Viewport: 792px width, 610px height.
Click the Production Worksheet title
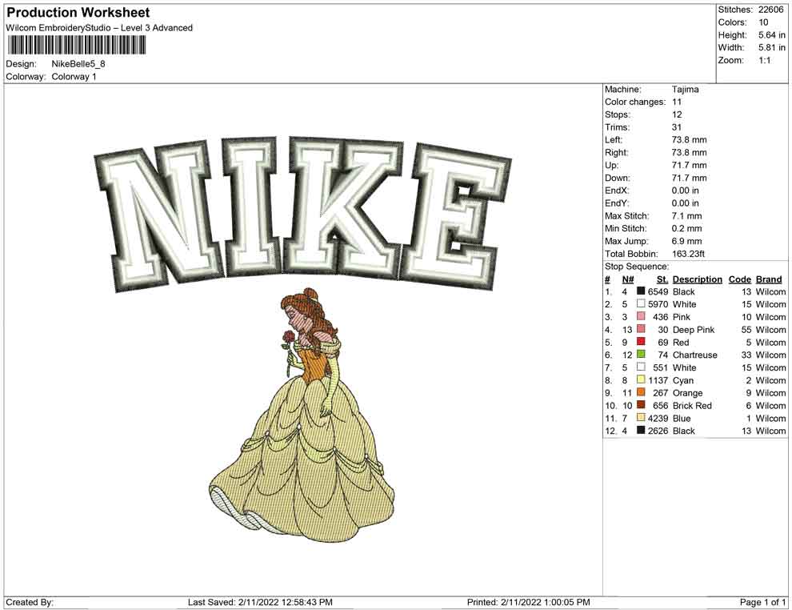[x=78, y=13]
